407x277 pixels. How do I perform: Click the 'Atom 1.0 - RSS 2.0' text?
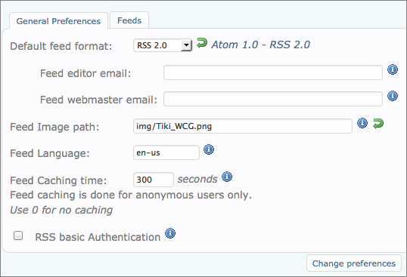(260, 45)
